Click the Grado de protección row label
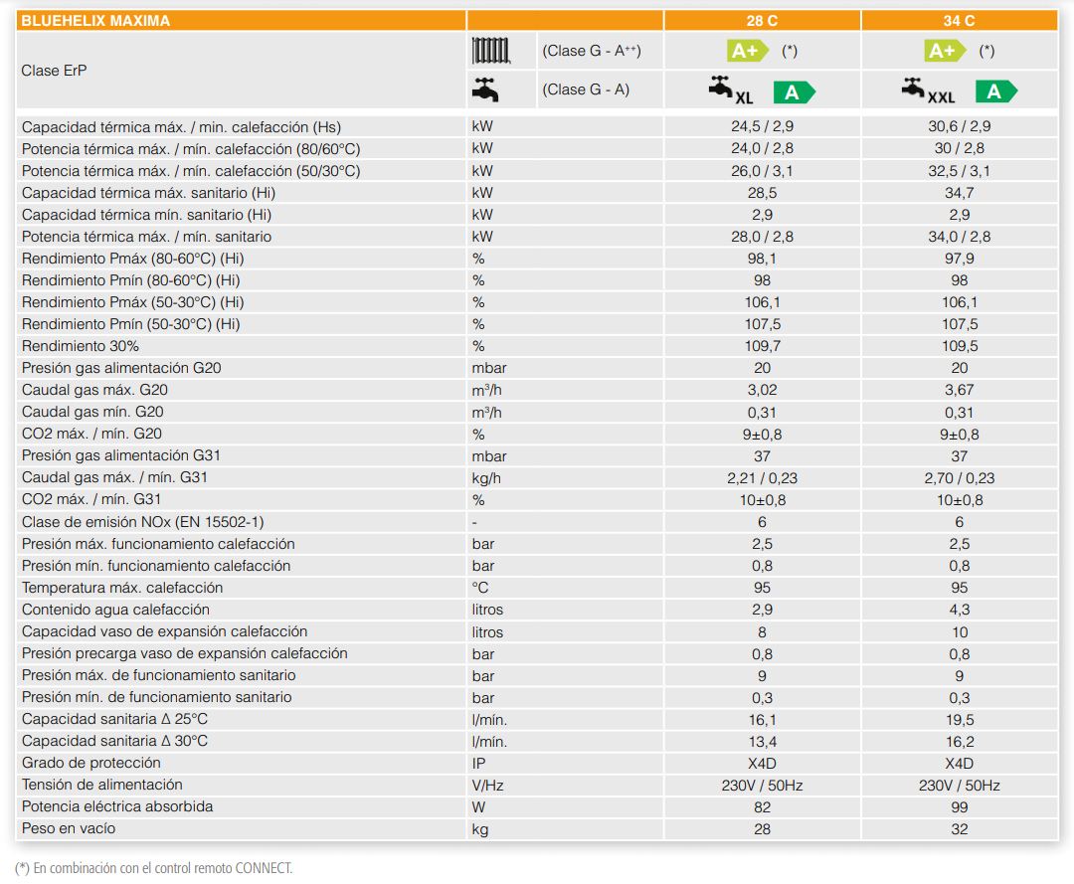The height and width of the screenshot is (884, 1074). (91, 763)
